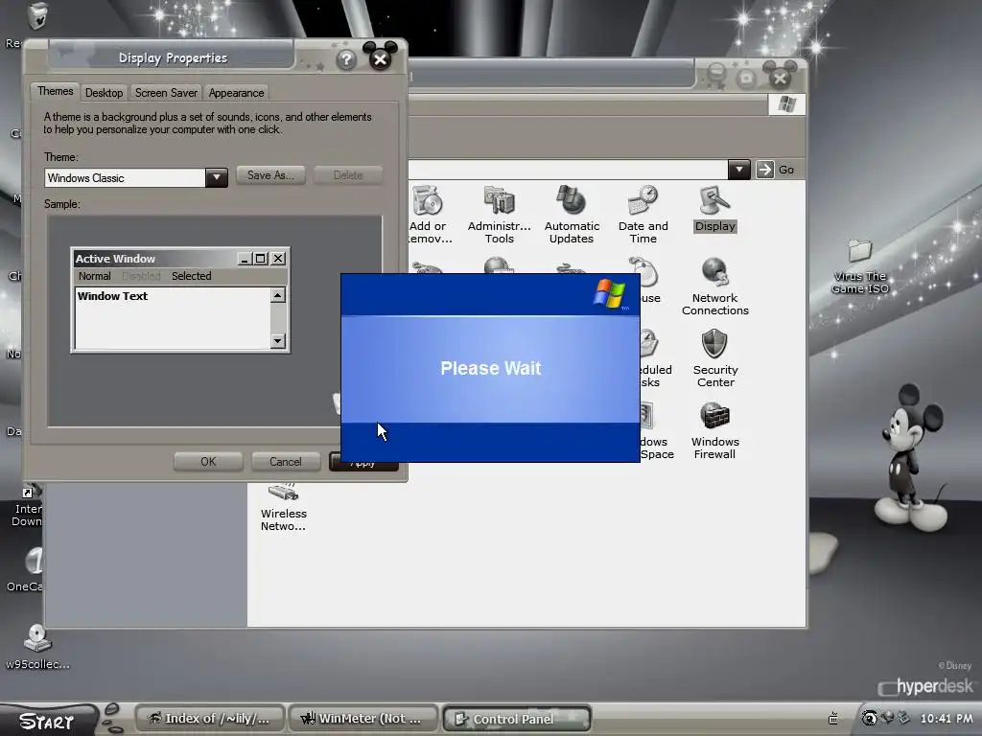Click the Start button
The width and height of the screenshot is (982, 736).
48,721
